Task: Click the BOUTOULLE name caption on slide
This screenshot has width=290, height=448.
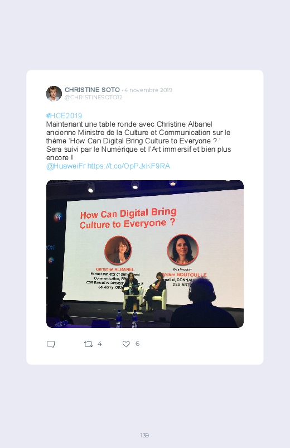Action: [x=191, y=274]
